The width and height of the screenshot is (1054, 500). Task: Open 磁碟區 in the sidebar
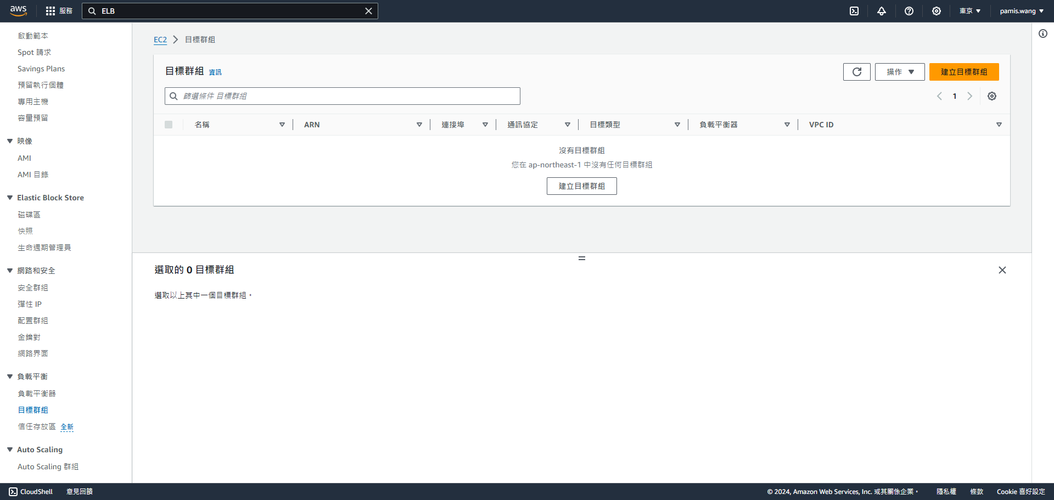pyautogui.click(x=29, y=215)
